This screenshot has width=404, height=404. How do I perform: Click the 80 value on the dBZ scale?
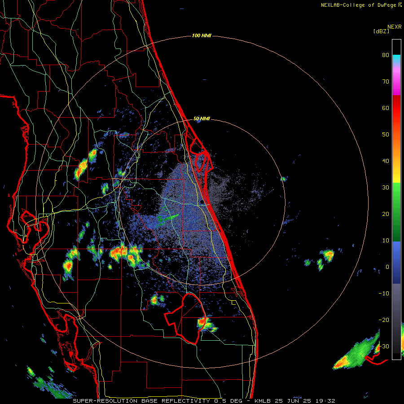coord(386,55)
